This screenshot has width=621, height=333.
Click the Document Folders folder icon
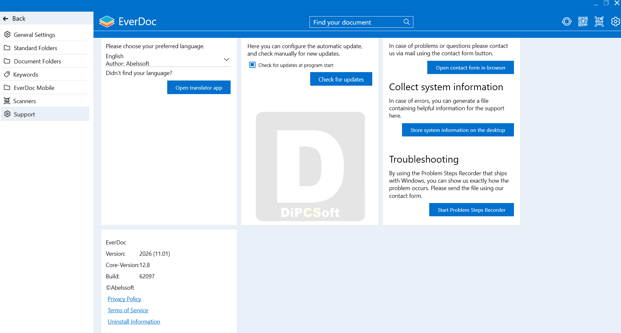(7, 61)
